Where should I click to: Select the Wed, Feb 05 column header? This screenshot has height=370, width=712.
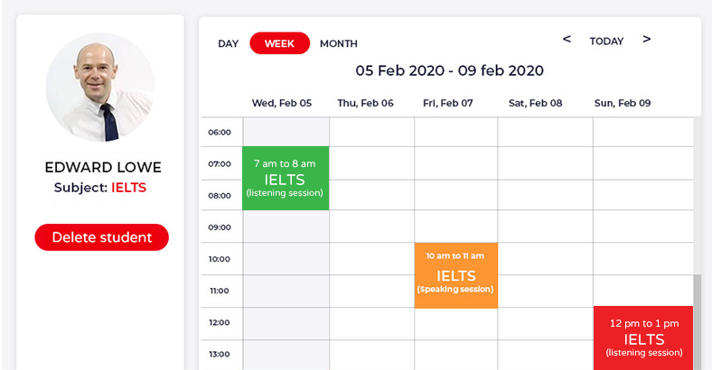282,103
